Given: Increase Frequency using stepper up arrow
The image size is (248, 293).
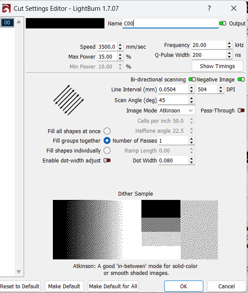Looking at the screenshot, I should coord(230,44).
